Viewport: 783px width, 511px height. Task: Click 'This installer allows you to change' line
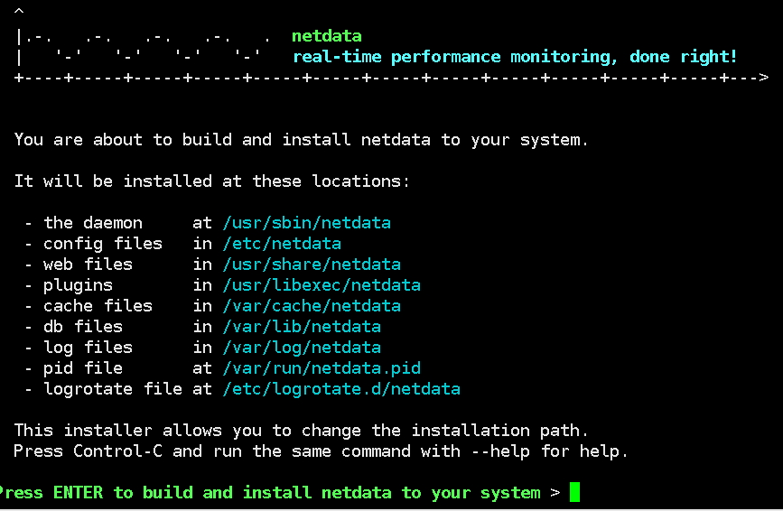pos(301,431)
